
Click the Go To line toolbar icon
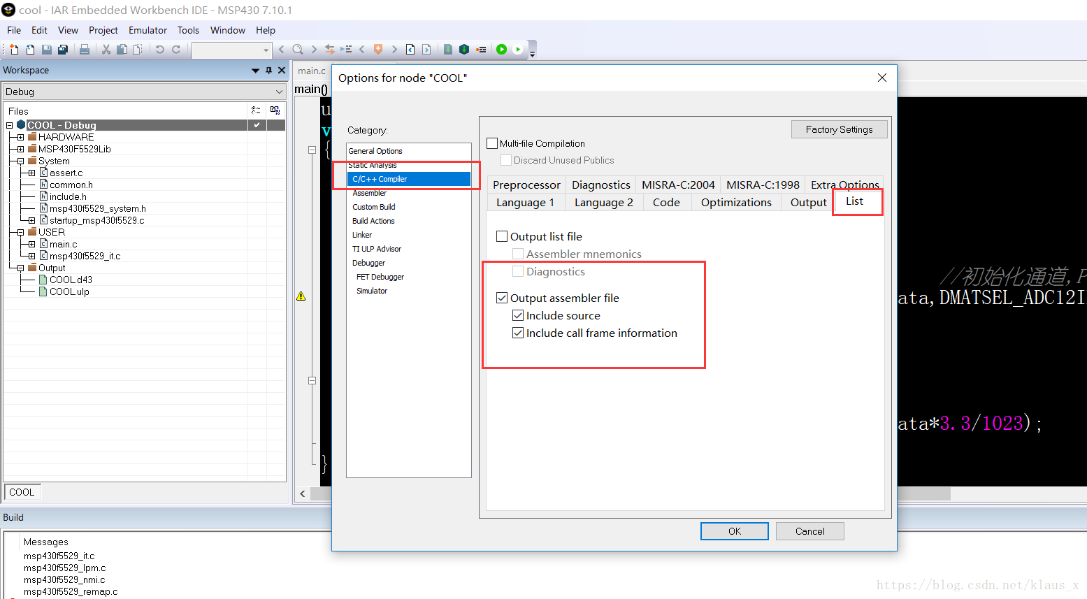[x=346, y=50]
